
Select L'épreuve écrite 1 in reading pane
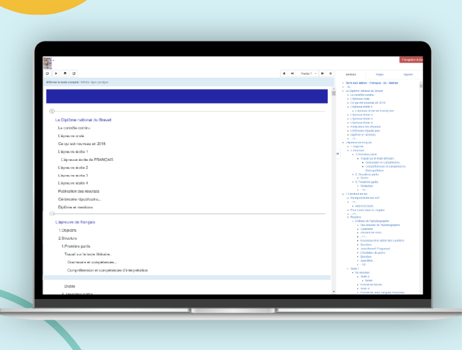point(73,152)
